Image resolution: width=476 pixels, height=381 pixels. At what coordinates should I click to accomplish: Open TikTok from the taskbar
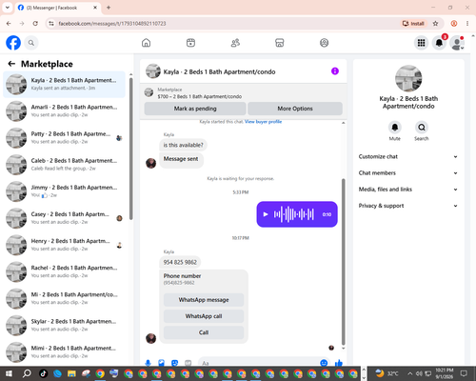(x=44, y=373)
